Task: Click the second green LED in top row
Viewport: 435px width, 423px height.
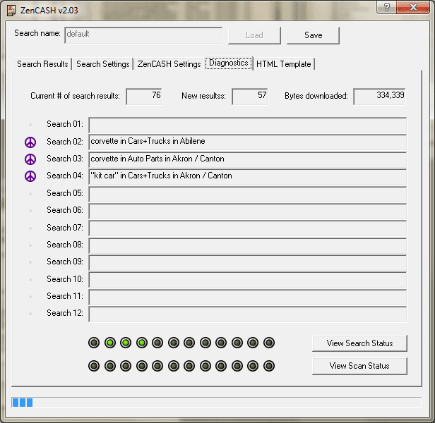Action: [x=110, y=343]
